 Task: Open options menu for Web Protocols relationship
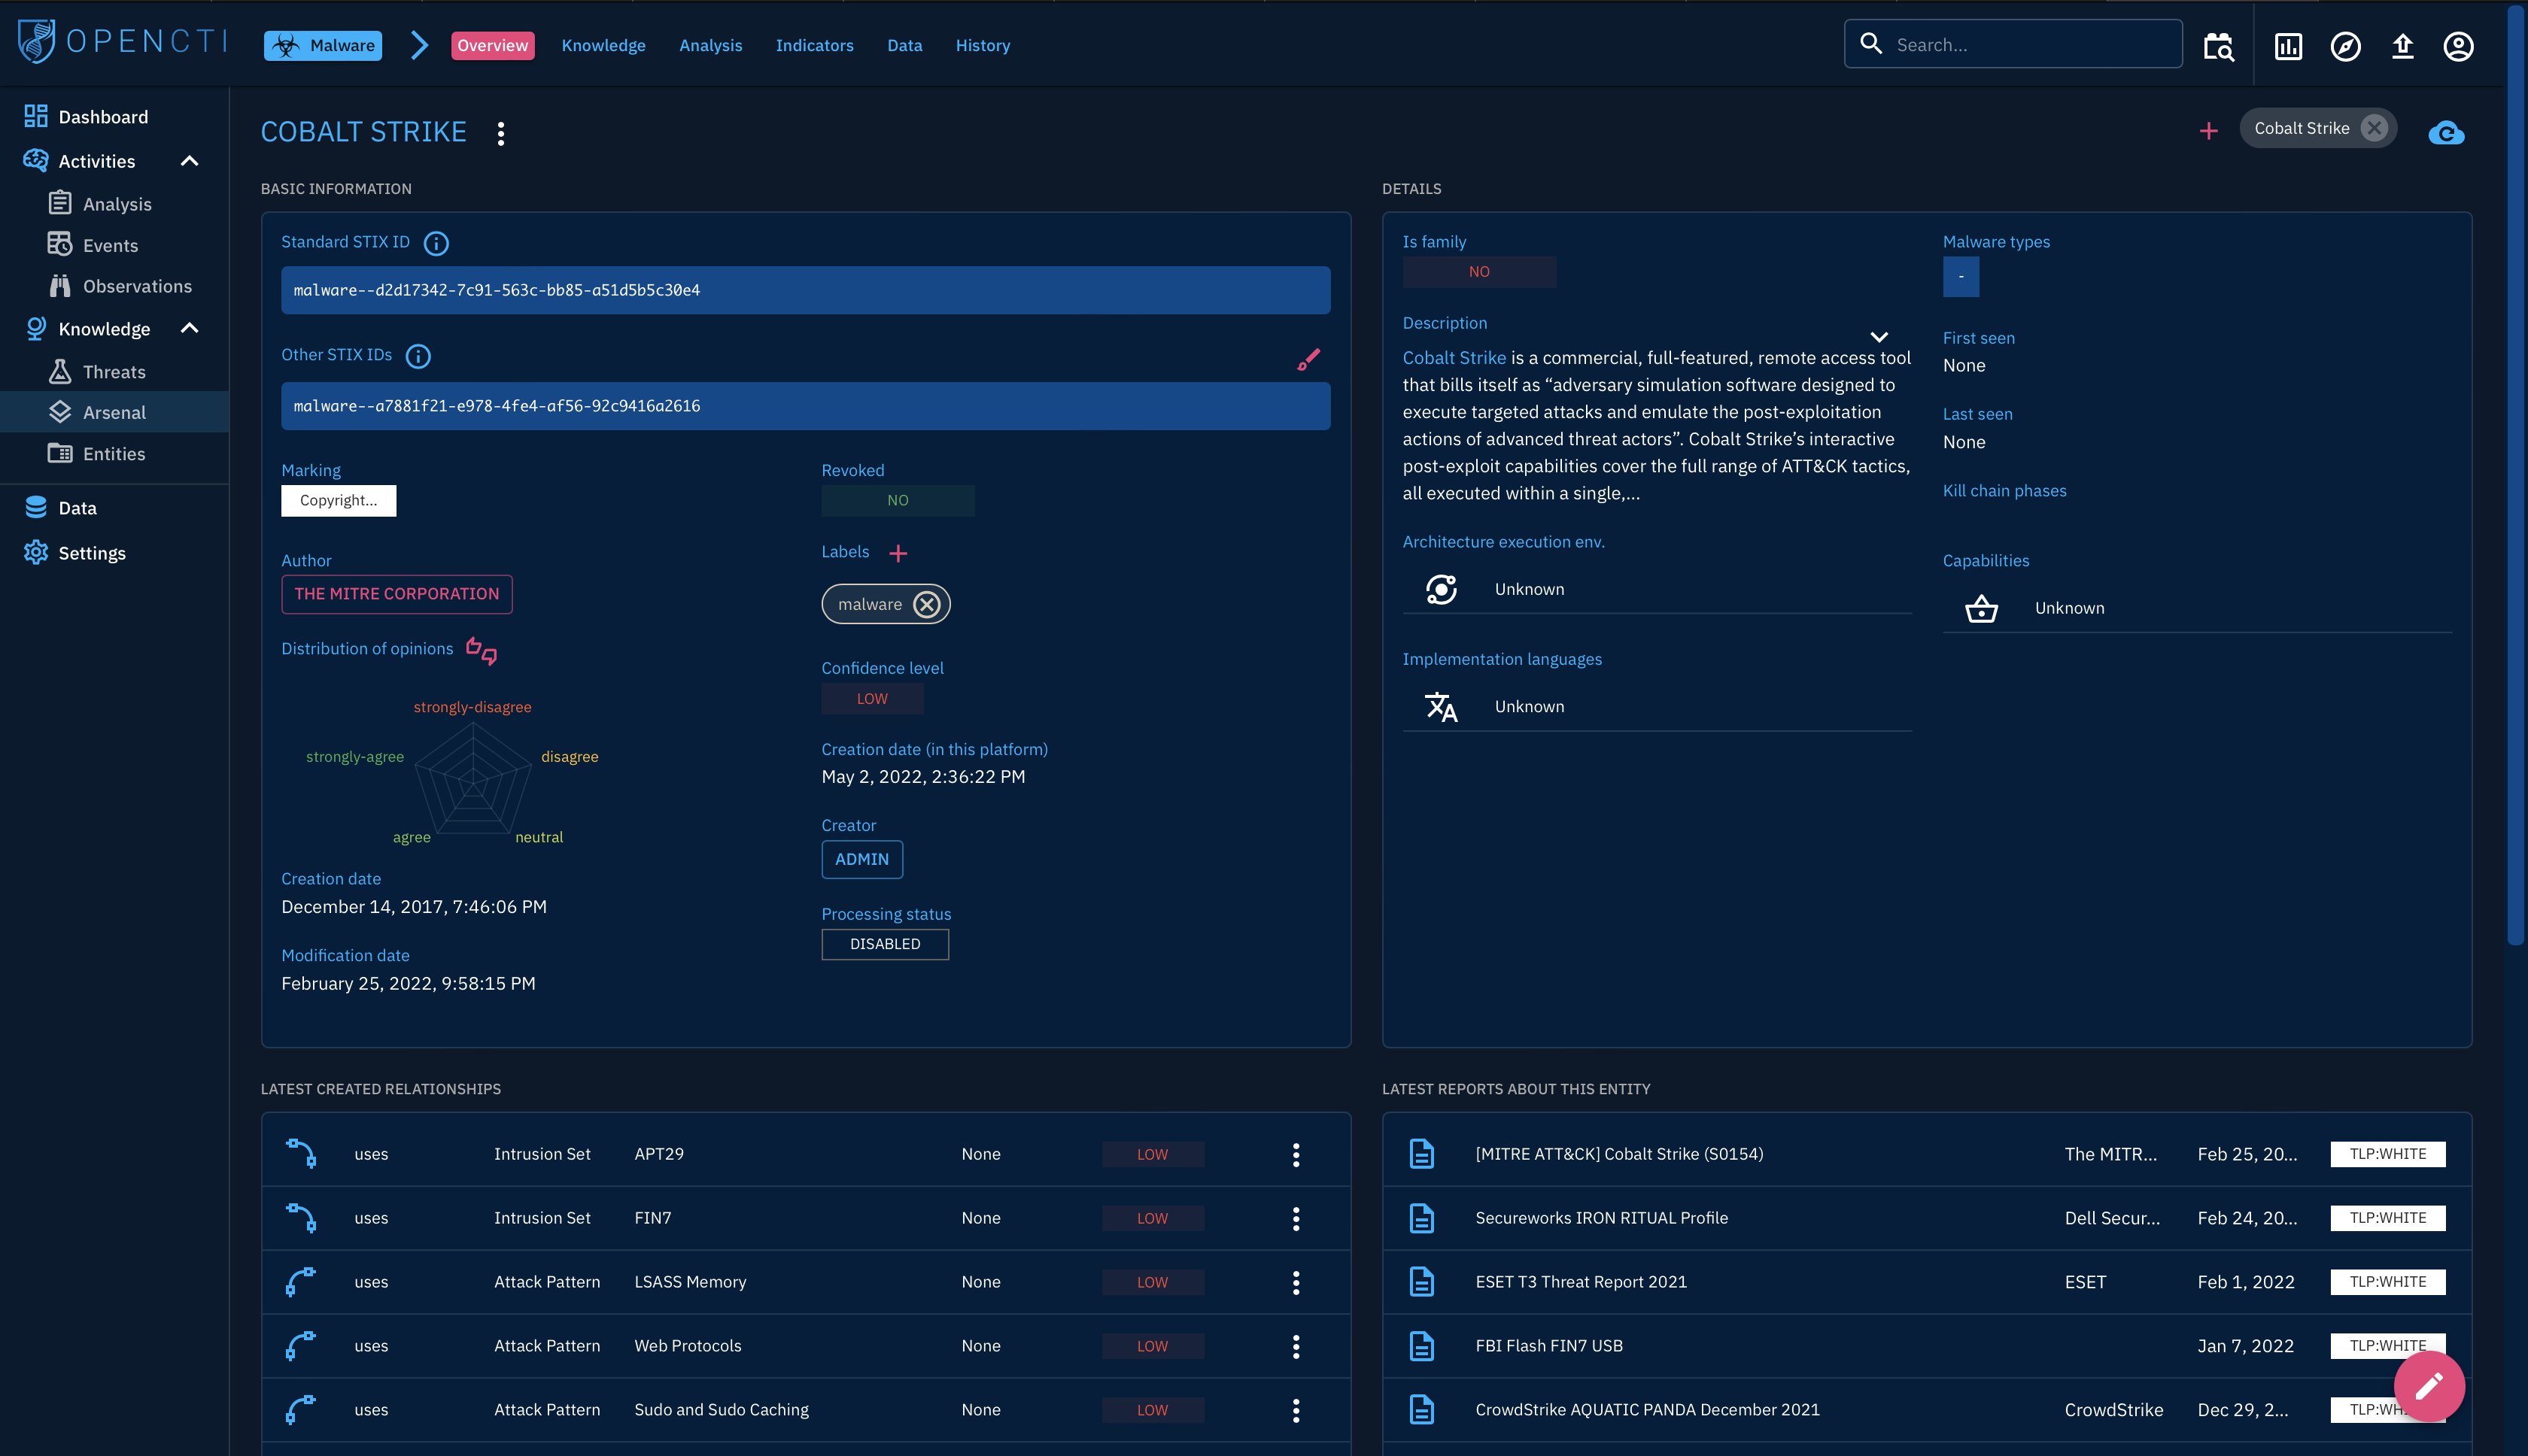pos(1296,1347)
